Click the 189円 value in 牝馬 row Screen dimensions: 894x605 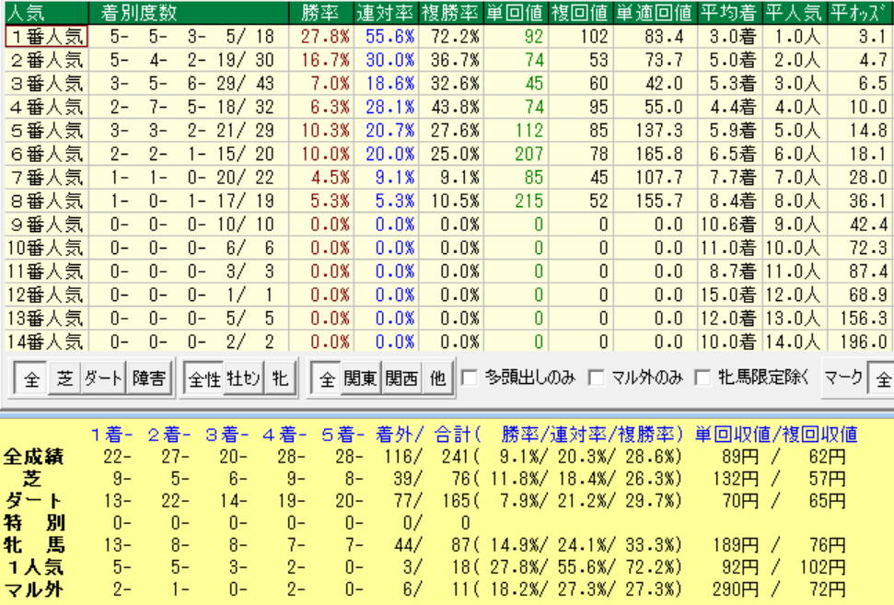[x=735, y=545]
